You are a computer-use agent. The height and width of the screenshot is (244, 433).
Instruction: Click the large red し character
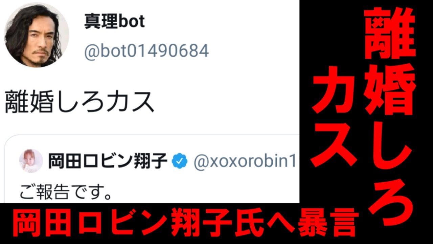[x=390, y=146]
